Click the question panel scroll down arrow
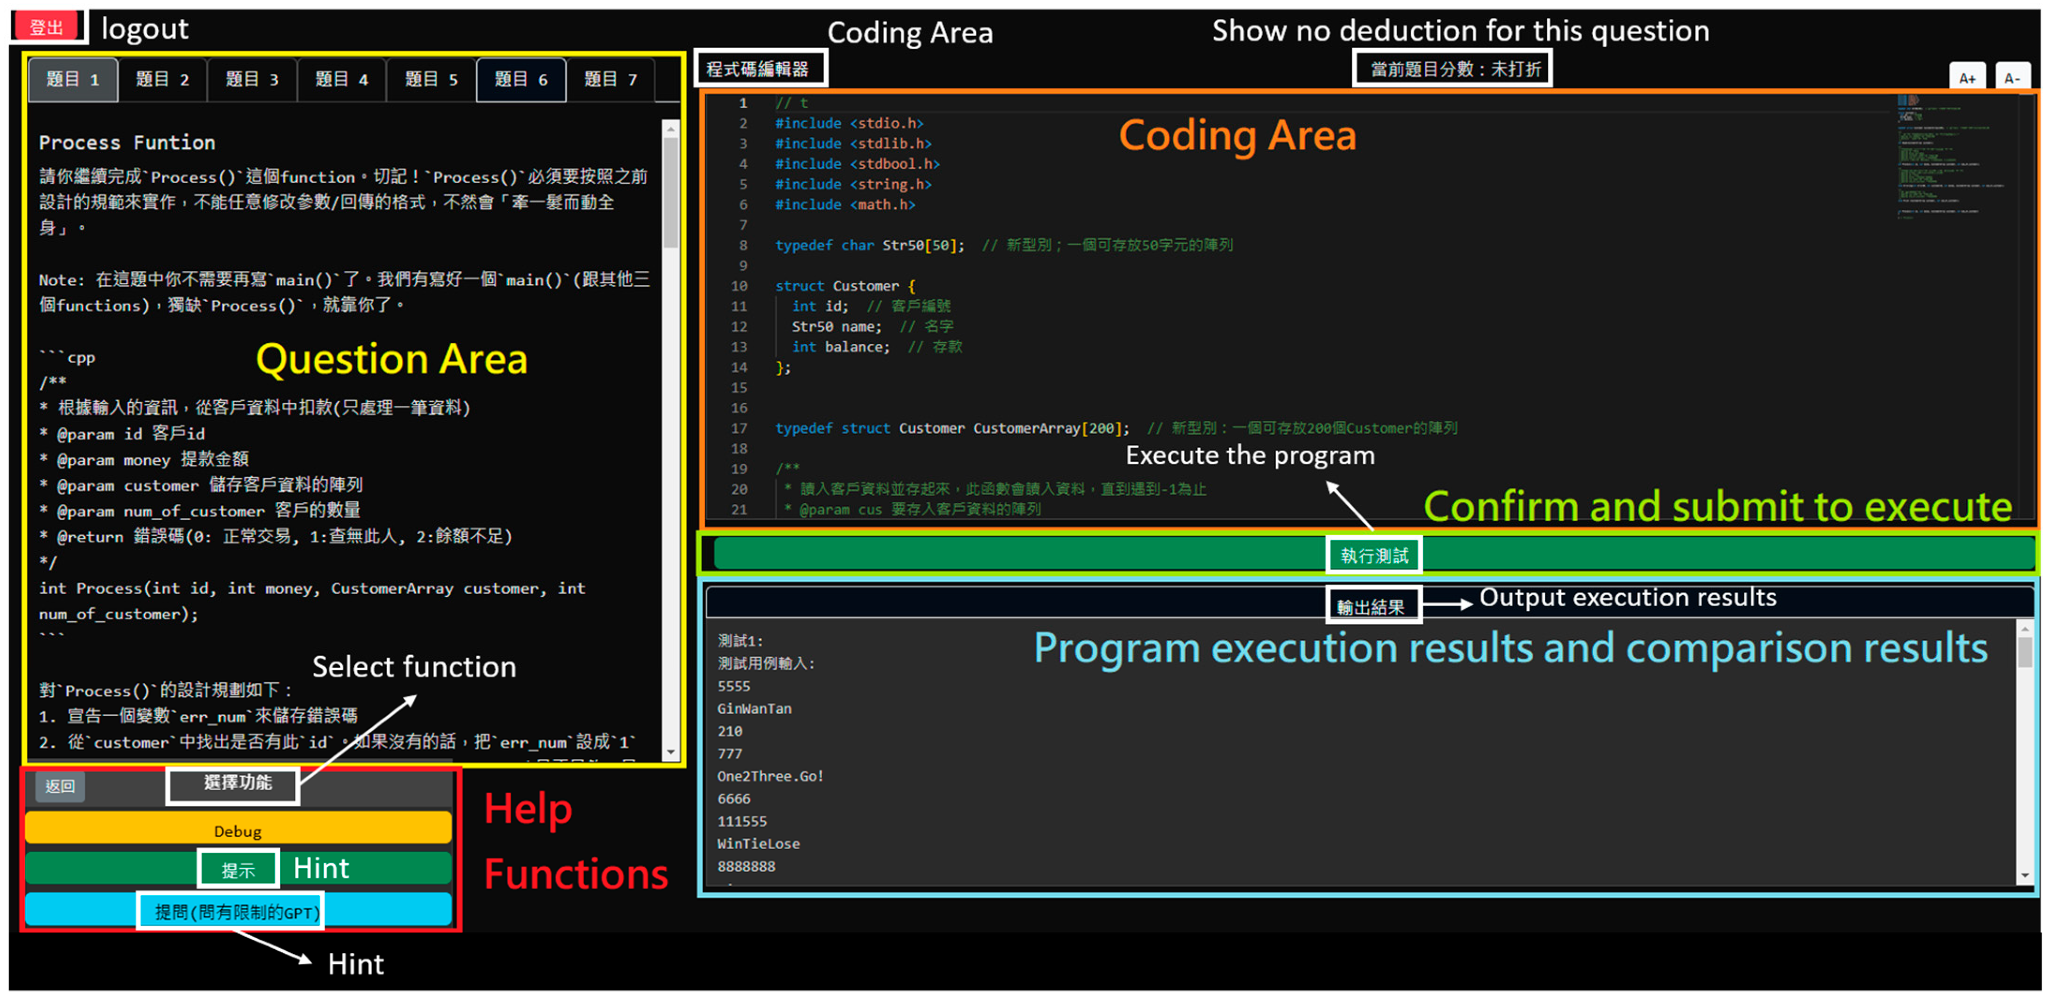 [x=670, y=751]
